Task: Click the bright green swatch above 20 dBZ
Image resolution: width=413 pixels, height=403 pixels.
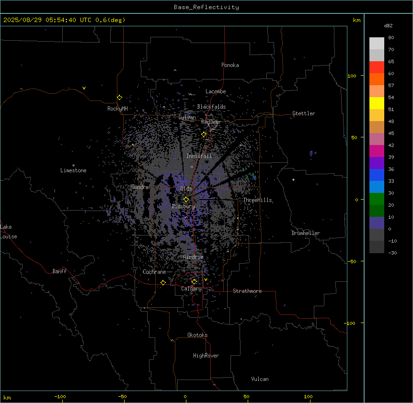Action: (377, 199)
